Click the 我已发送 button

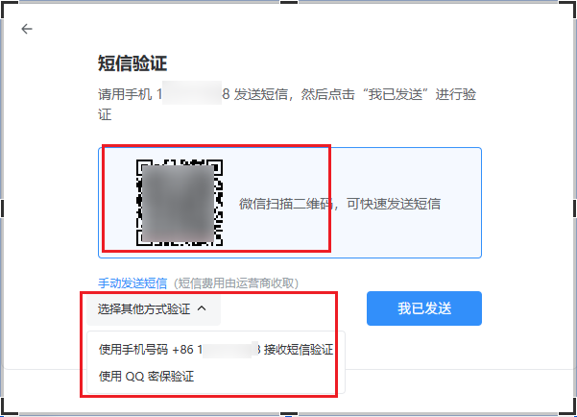point(424,308)
